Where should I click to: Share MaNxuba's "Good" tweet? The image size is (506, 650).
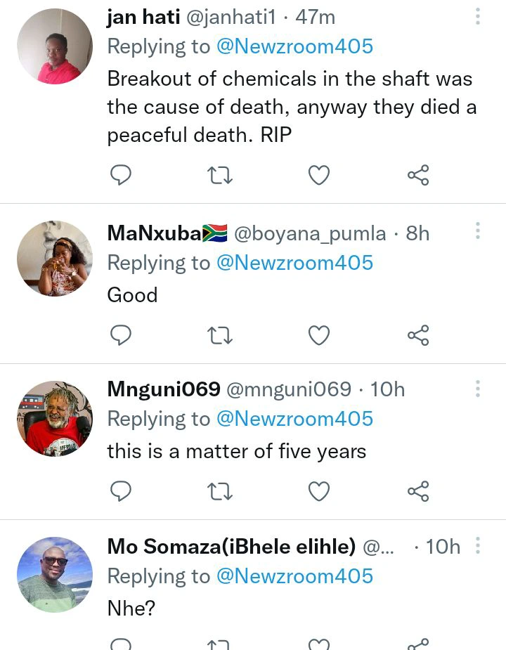click(x=418, y=336)
